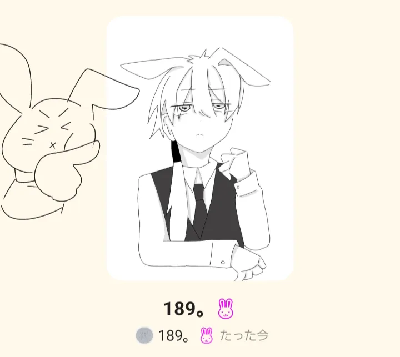Click the mascot rabbit's collar
The height and width of the screenshot is (357, 400).
click(x=23, y=176)
